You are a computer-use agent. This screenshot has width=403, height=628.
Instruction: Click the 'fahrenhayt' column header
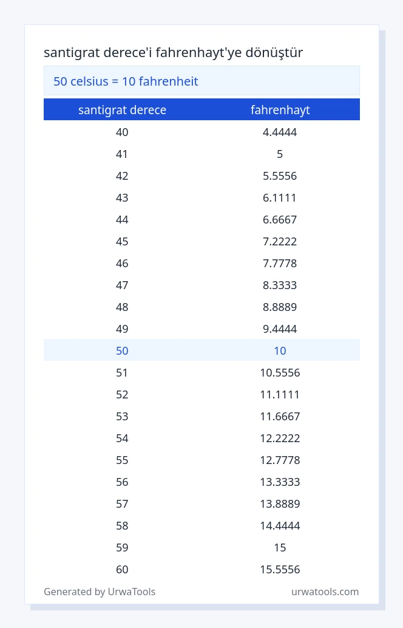(280, 110)
